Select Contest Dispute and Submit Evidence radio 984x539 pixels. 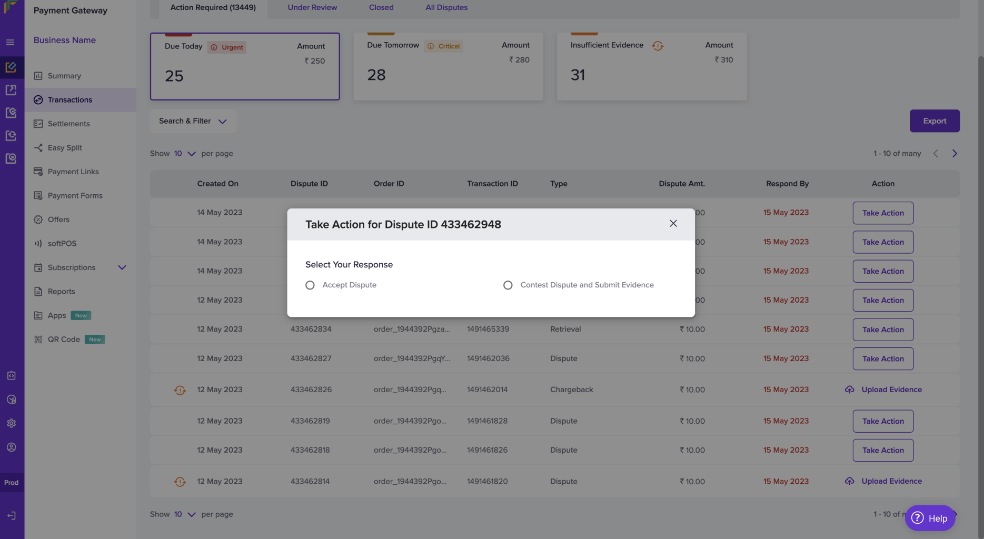pos(508,285)
